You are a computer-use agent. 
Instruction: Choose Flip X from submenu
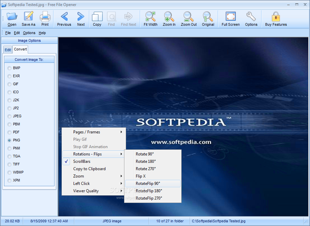[x=153, y=176]
